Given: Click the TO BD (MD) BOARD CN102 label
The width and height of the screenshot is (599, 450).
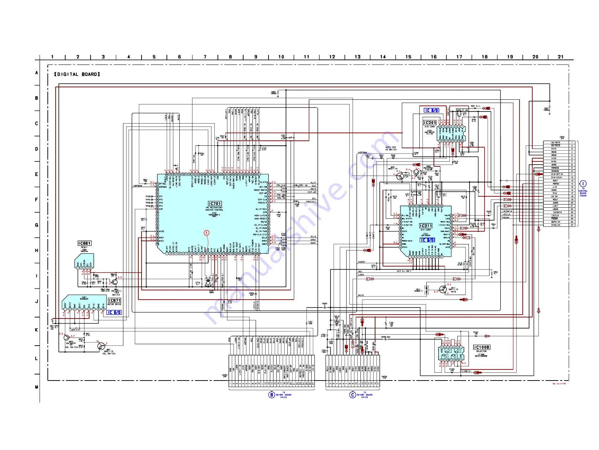Looking at the screenshot, I should (283, 395).
